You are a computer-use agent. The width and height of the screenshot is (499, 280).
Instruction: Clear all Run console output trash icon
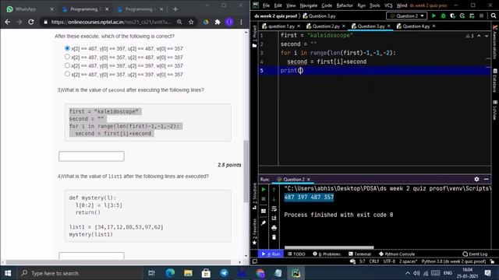[274, 237]
